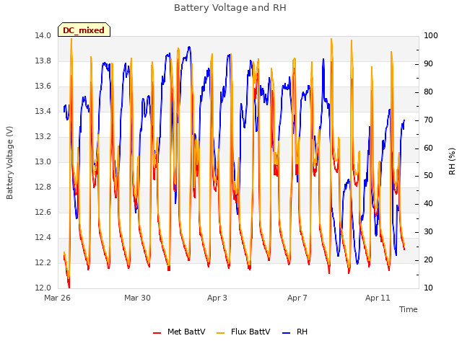This screenshot has height=346, width=462.
Task: Toggle the RH legend entry
Action: pos(295,332)
